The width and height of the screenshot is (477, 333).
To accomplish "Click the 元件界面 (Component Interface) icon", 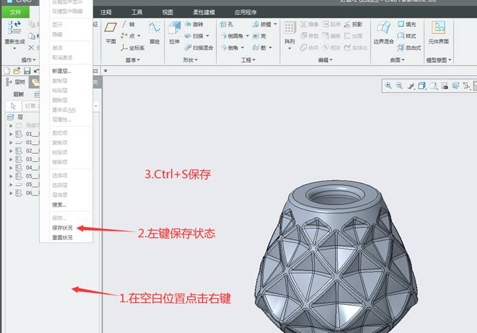I will (x=439, y=32).
